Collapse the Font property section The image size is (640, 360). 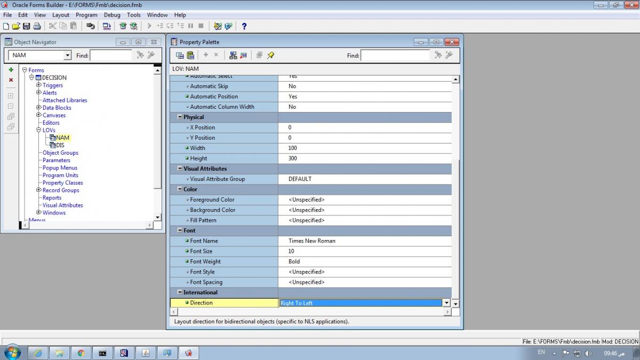coord(179,231)
